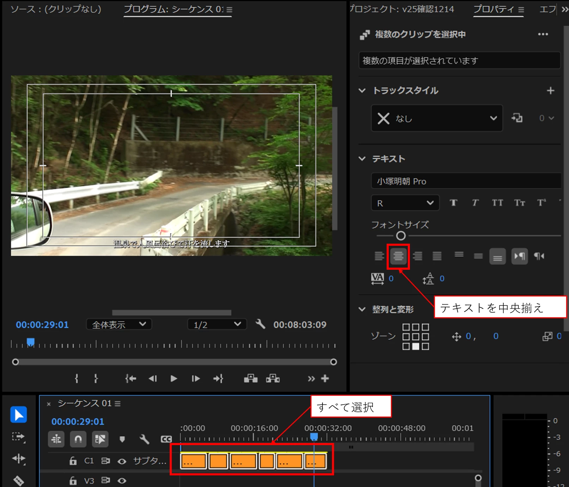Screen dimensions: 569x487
Task: Open the 小塚明朝 Pro font dropdown
Action: pos(466,181)
